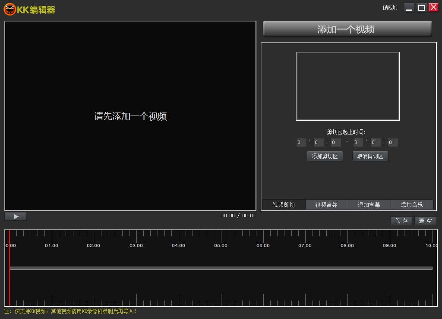Click the 清空 clear button
Screen dimensions: 442x319
pyautogui.click(x=425, y=221)
